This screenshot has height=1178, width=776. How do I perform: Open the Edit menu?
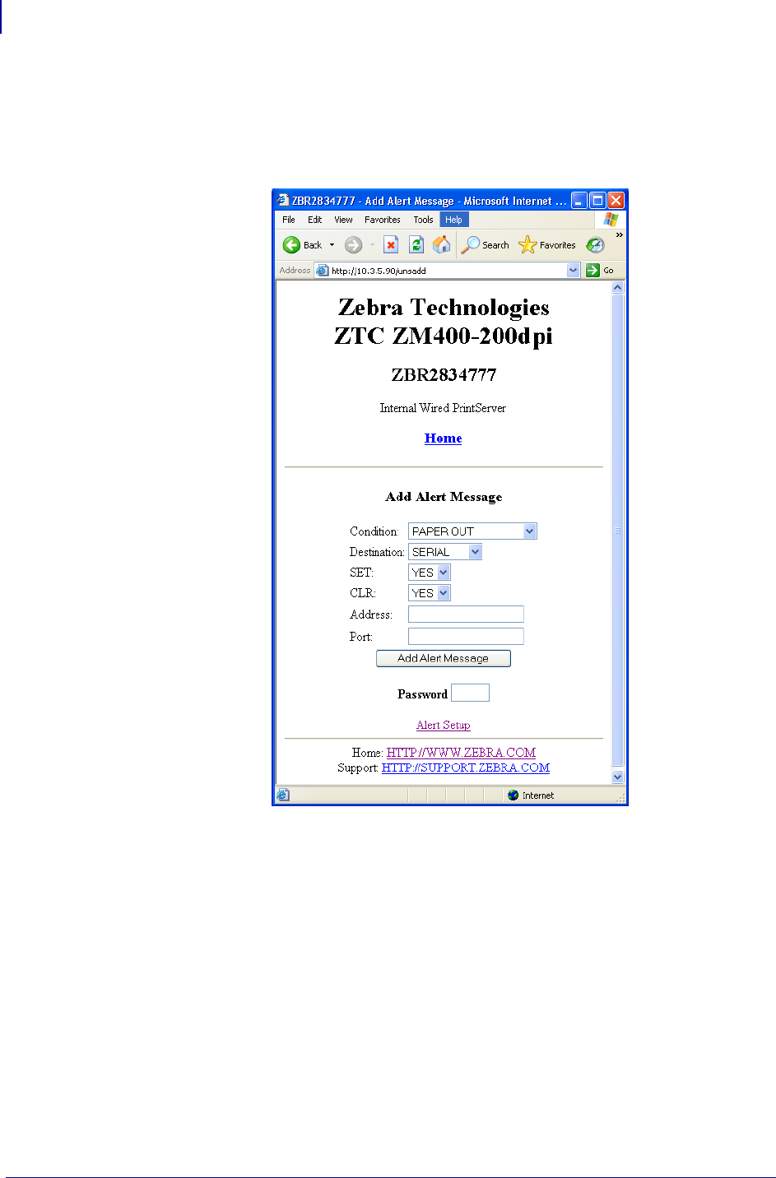tap(315, 220)
